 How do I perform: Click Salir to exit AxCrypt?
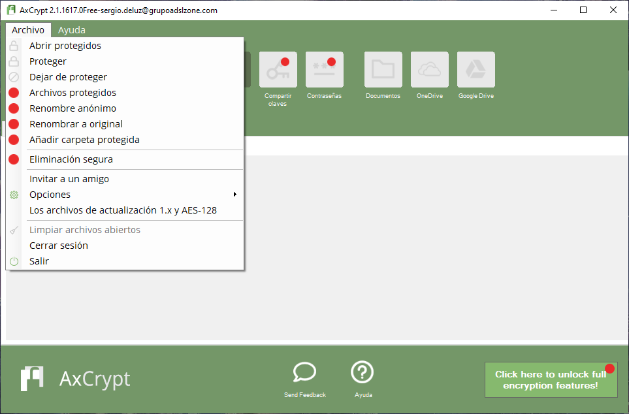coord(39,261)
